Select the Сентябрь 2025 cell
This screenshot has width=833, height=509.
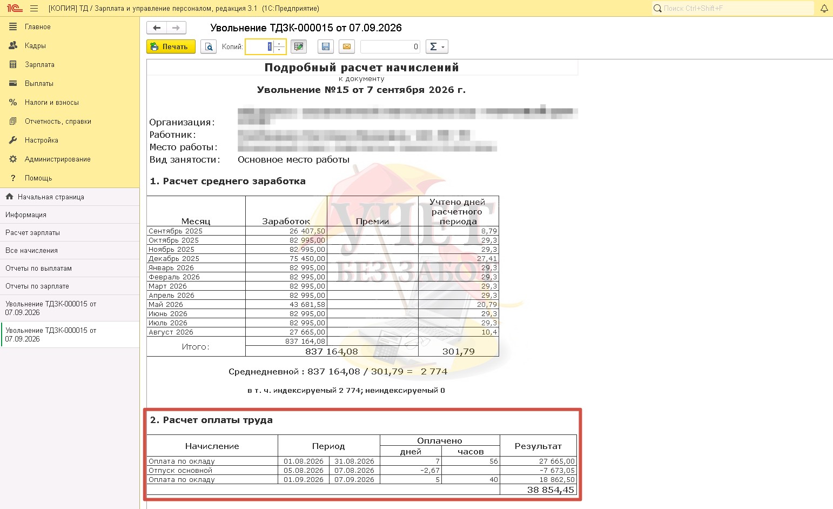coord(196,231)
